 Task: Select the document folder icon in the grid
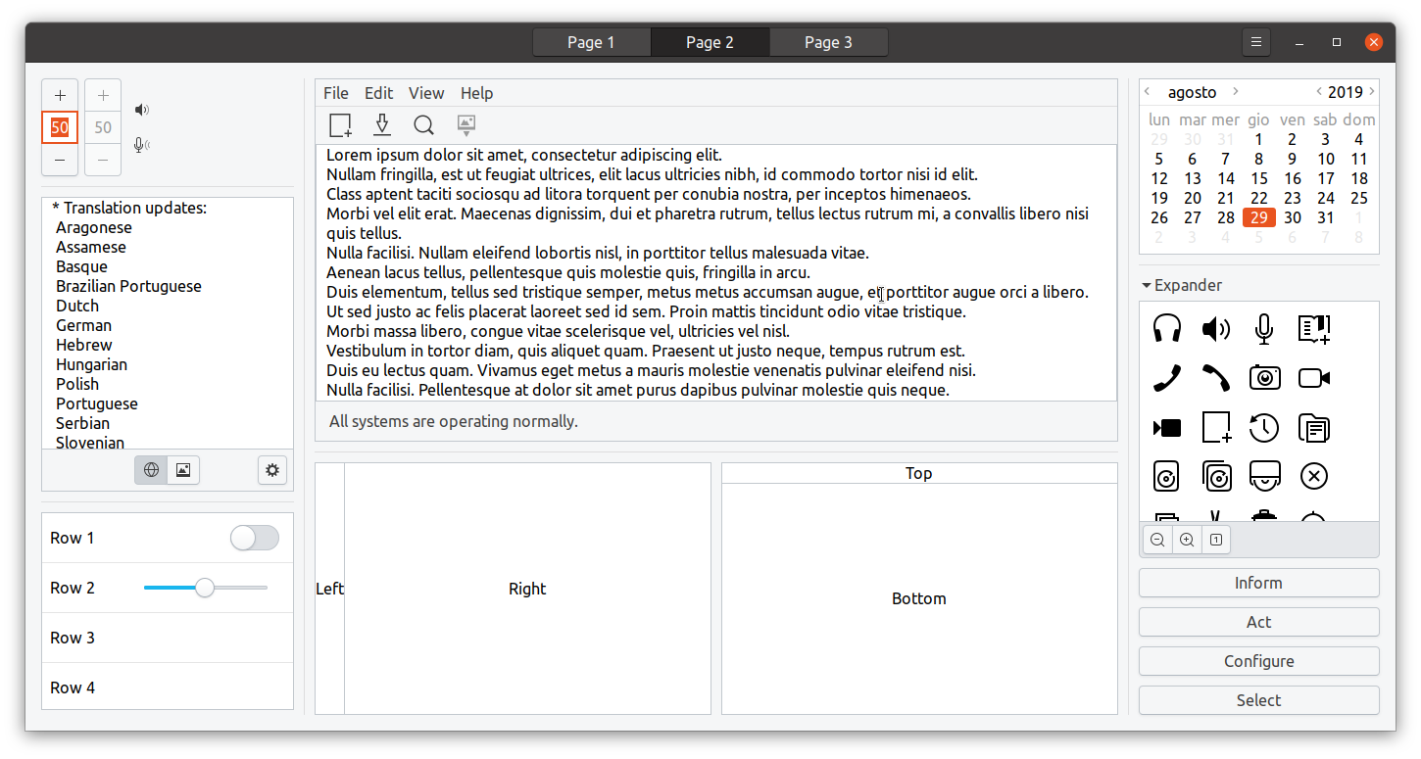1313,428
